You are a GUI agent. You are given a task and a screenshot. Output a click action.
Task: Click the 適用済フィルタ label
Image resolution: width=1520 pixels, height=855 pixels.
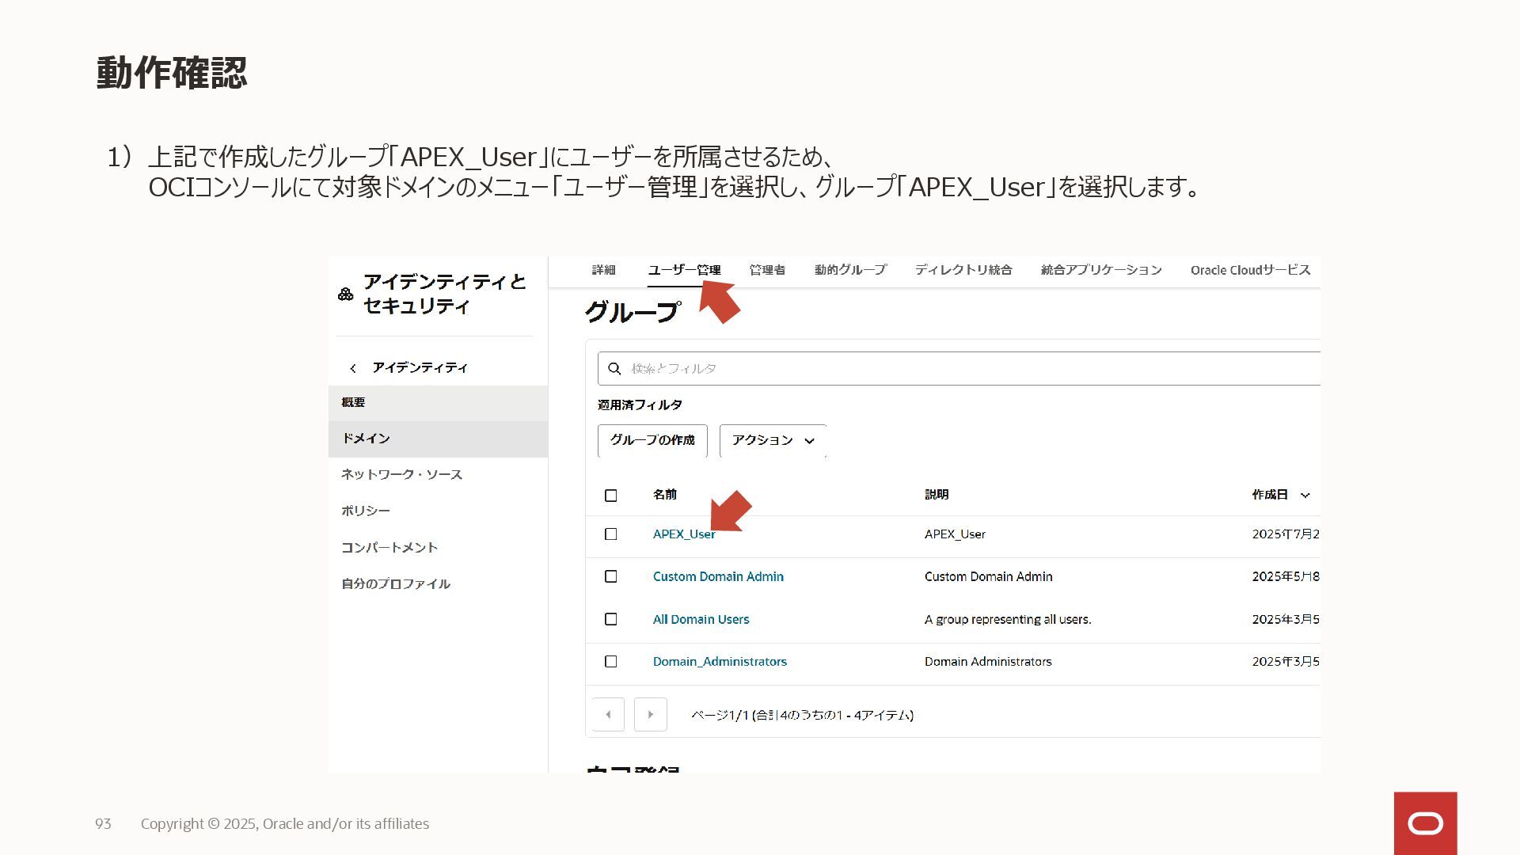pos(640,405)
